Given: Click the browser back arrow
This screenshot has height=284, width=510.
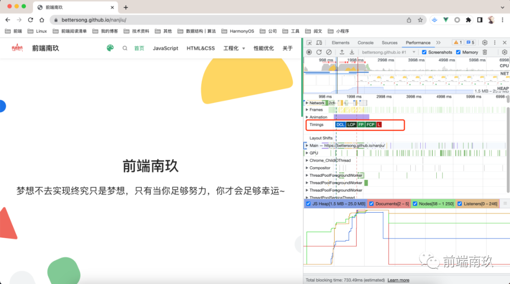Looking at the screenshot, I should coord(8,20).
